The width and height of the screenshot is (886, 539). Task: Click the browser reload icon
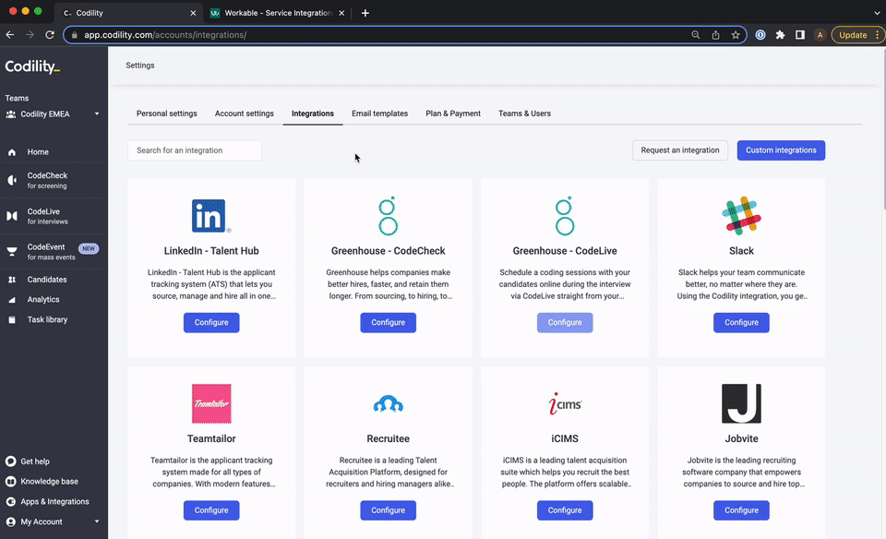pyautogui.click(x=50, y=35)
